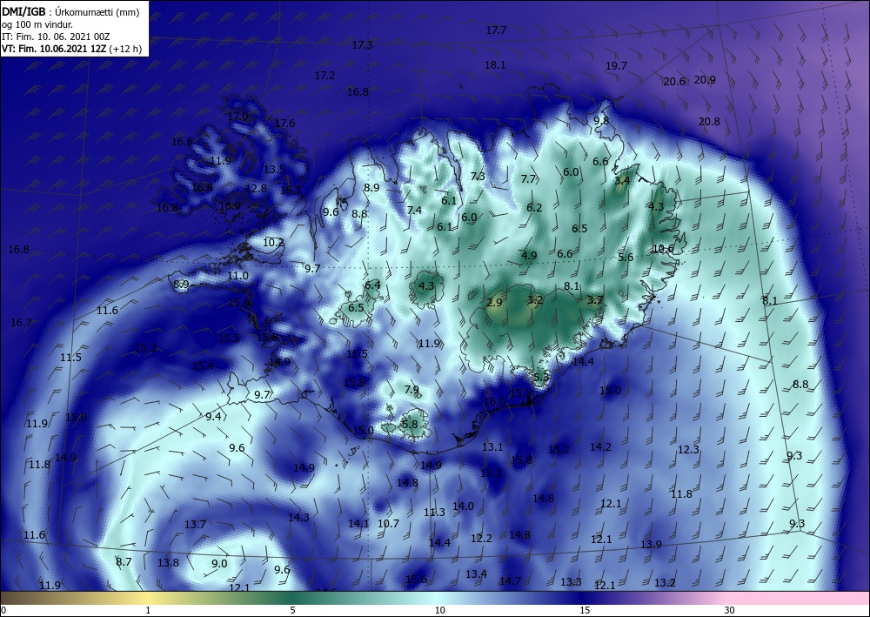Select the 7.7 value
Screen dimensions: 870x617
point(528,178)
